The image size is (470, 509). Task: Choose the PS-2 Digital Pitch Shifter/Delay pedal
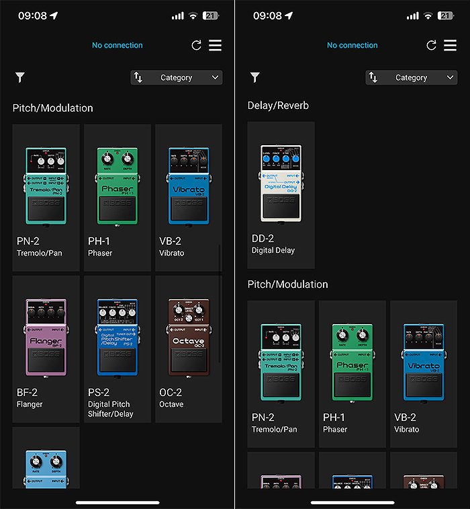[x=117, y=349]
